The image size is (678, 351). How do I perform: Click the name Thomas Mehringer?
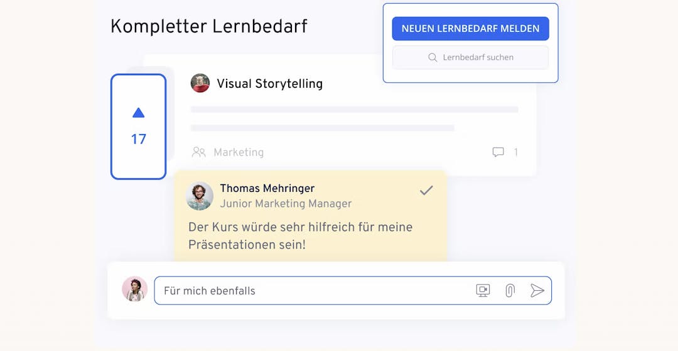[267, 188]
